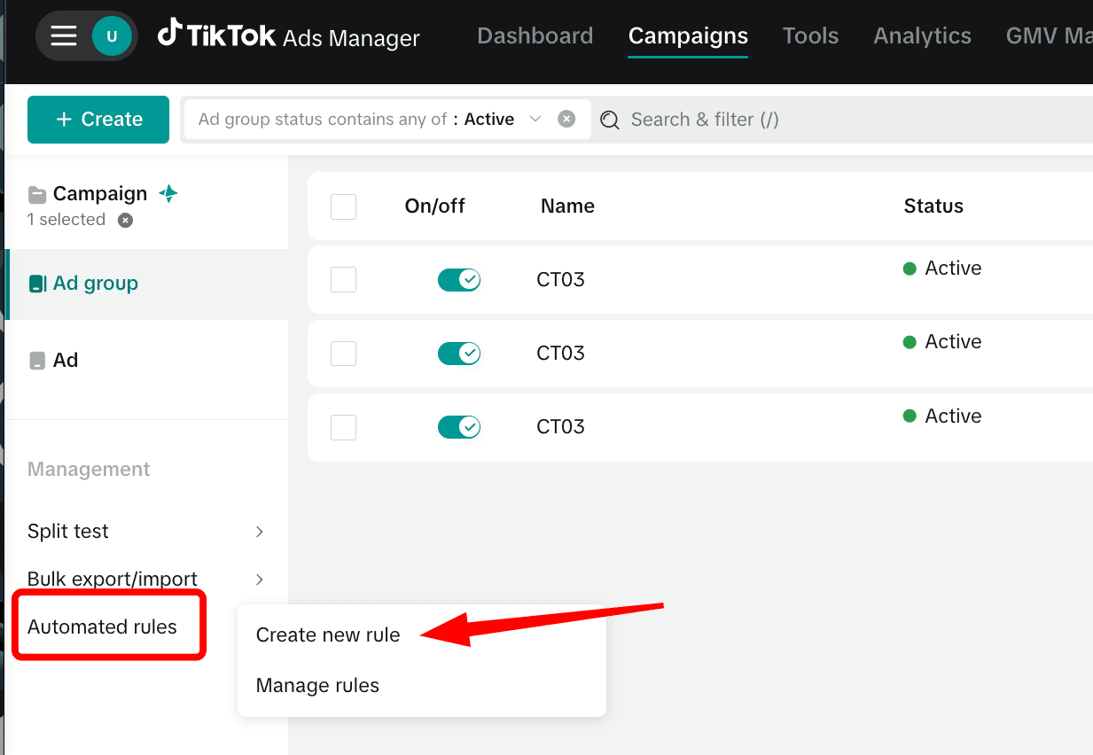The height and width of the screenshot is (755, 1093).
Task: Click the AI sparkle icon beside Campaign
Action: tap(168, 192)
